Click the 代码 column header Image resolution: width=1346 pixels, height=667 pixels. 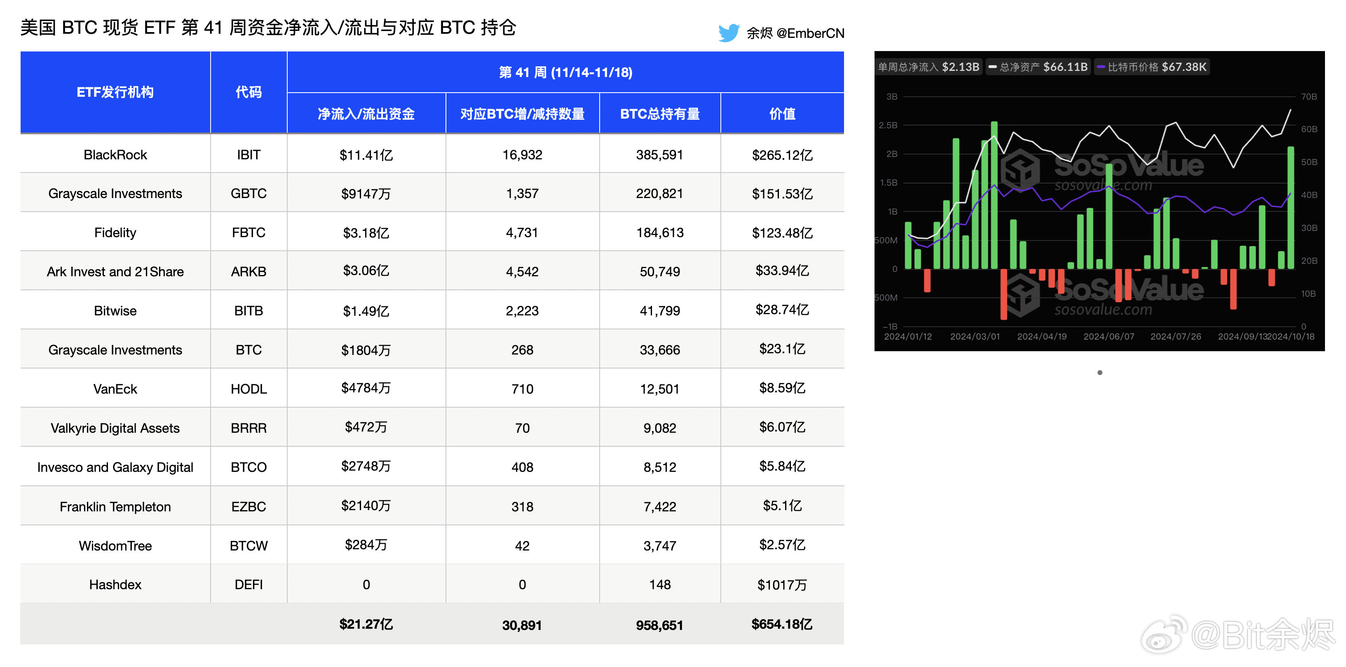tap(249, 92)
